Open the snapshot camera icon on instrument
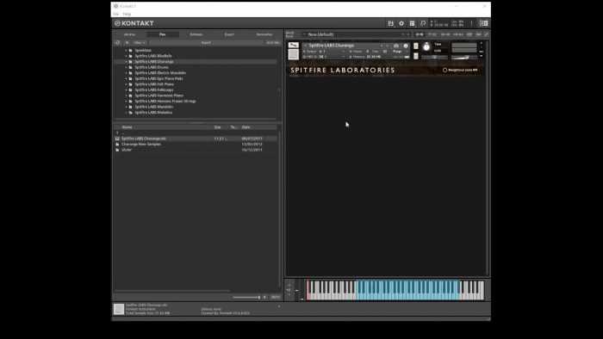The width and height of the screenshot is (603, 339). click(x=396, y=46)
